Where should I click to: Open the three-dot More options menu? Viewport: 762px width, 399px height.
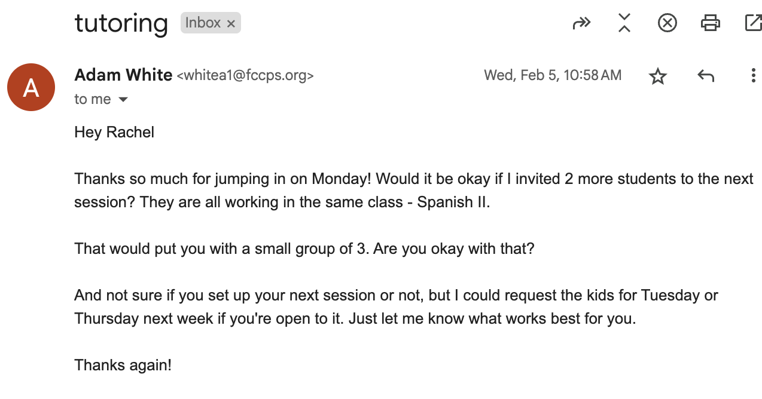pyautogui.click(x=753, y=76)
